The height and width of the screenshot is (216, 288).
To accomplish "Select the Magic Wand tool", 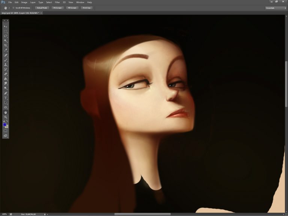I will click(6, 40).
